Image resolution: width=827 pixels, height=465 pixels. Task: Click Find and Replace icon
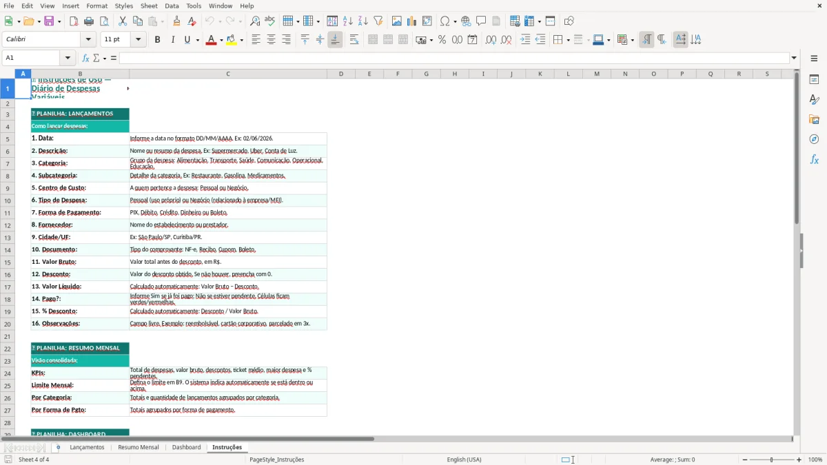255,21
